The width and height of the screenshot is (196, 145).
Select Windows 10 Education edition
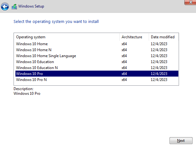click(97, 62)
